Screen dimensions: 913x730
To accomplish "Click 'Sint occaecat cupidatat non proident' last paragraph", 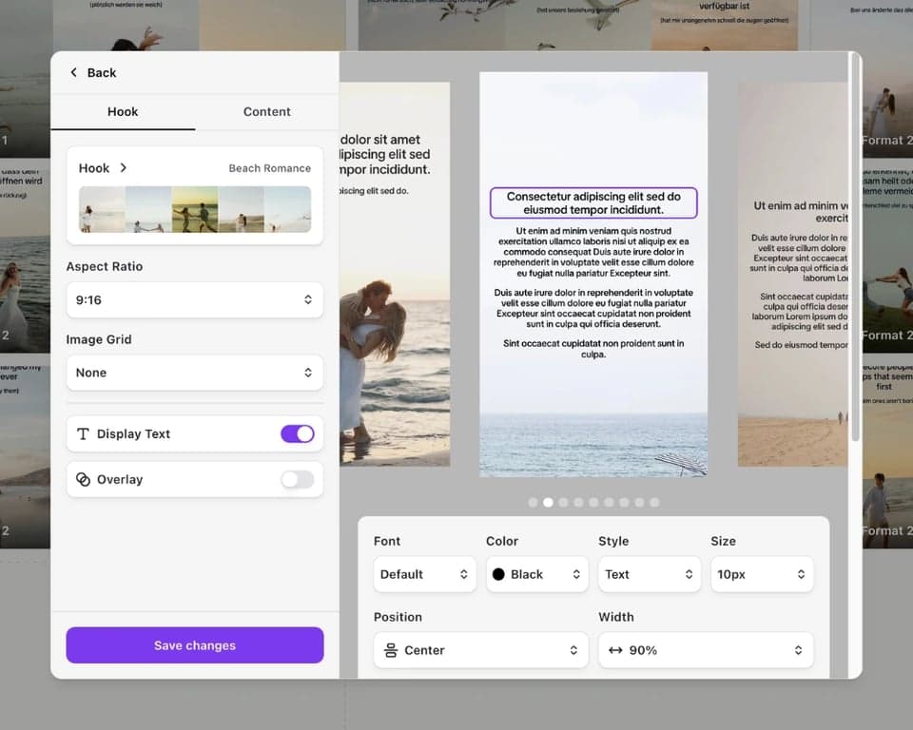I will pos(593,349).
